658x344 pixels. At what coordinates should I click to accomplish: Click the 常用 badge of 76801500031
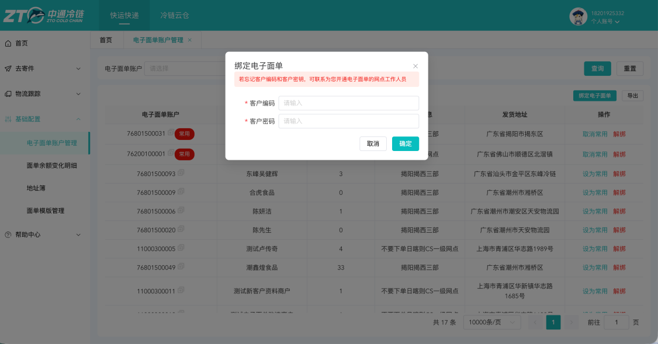pyautogui.click(x=184, y=134)
